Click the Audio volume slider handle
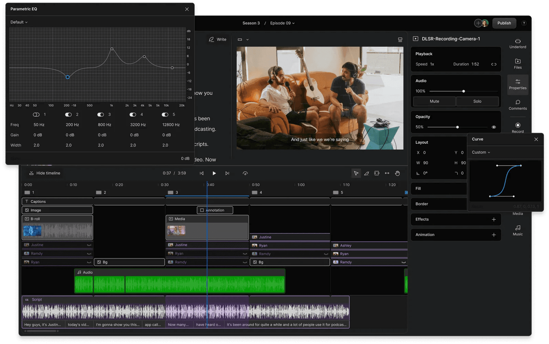549x344 pixels. pos(464,91)
